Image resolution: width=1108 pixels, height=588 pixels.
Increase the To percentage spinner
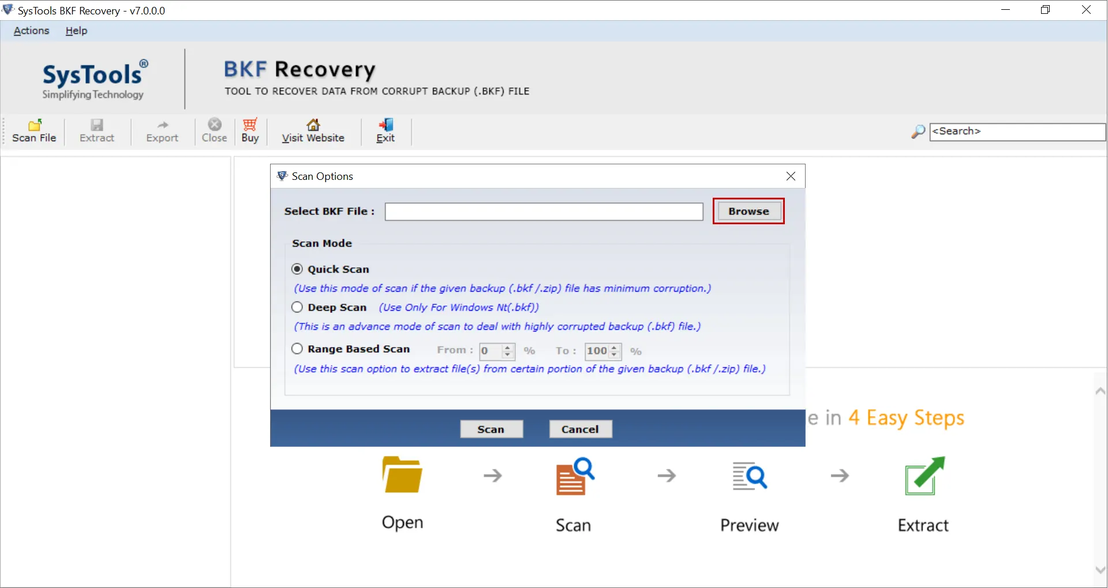click(x=614, y=348)
